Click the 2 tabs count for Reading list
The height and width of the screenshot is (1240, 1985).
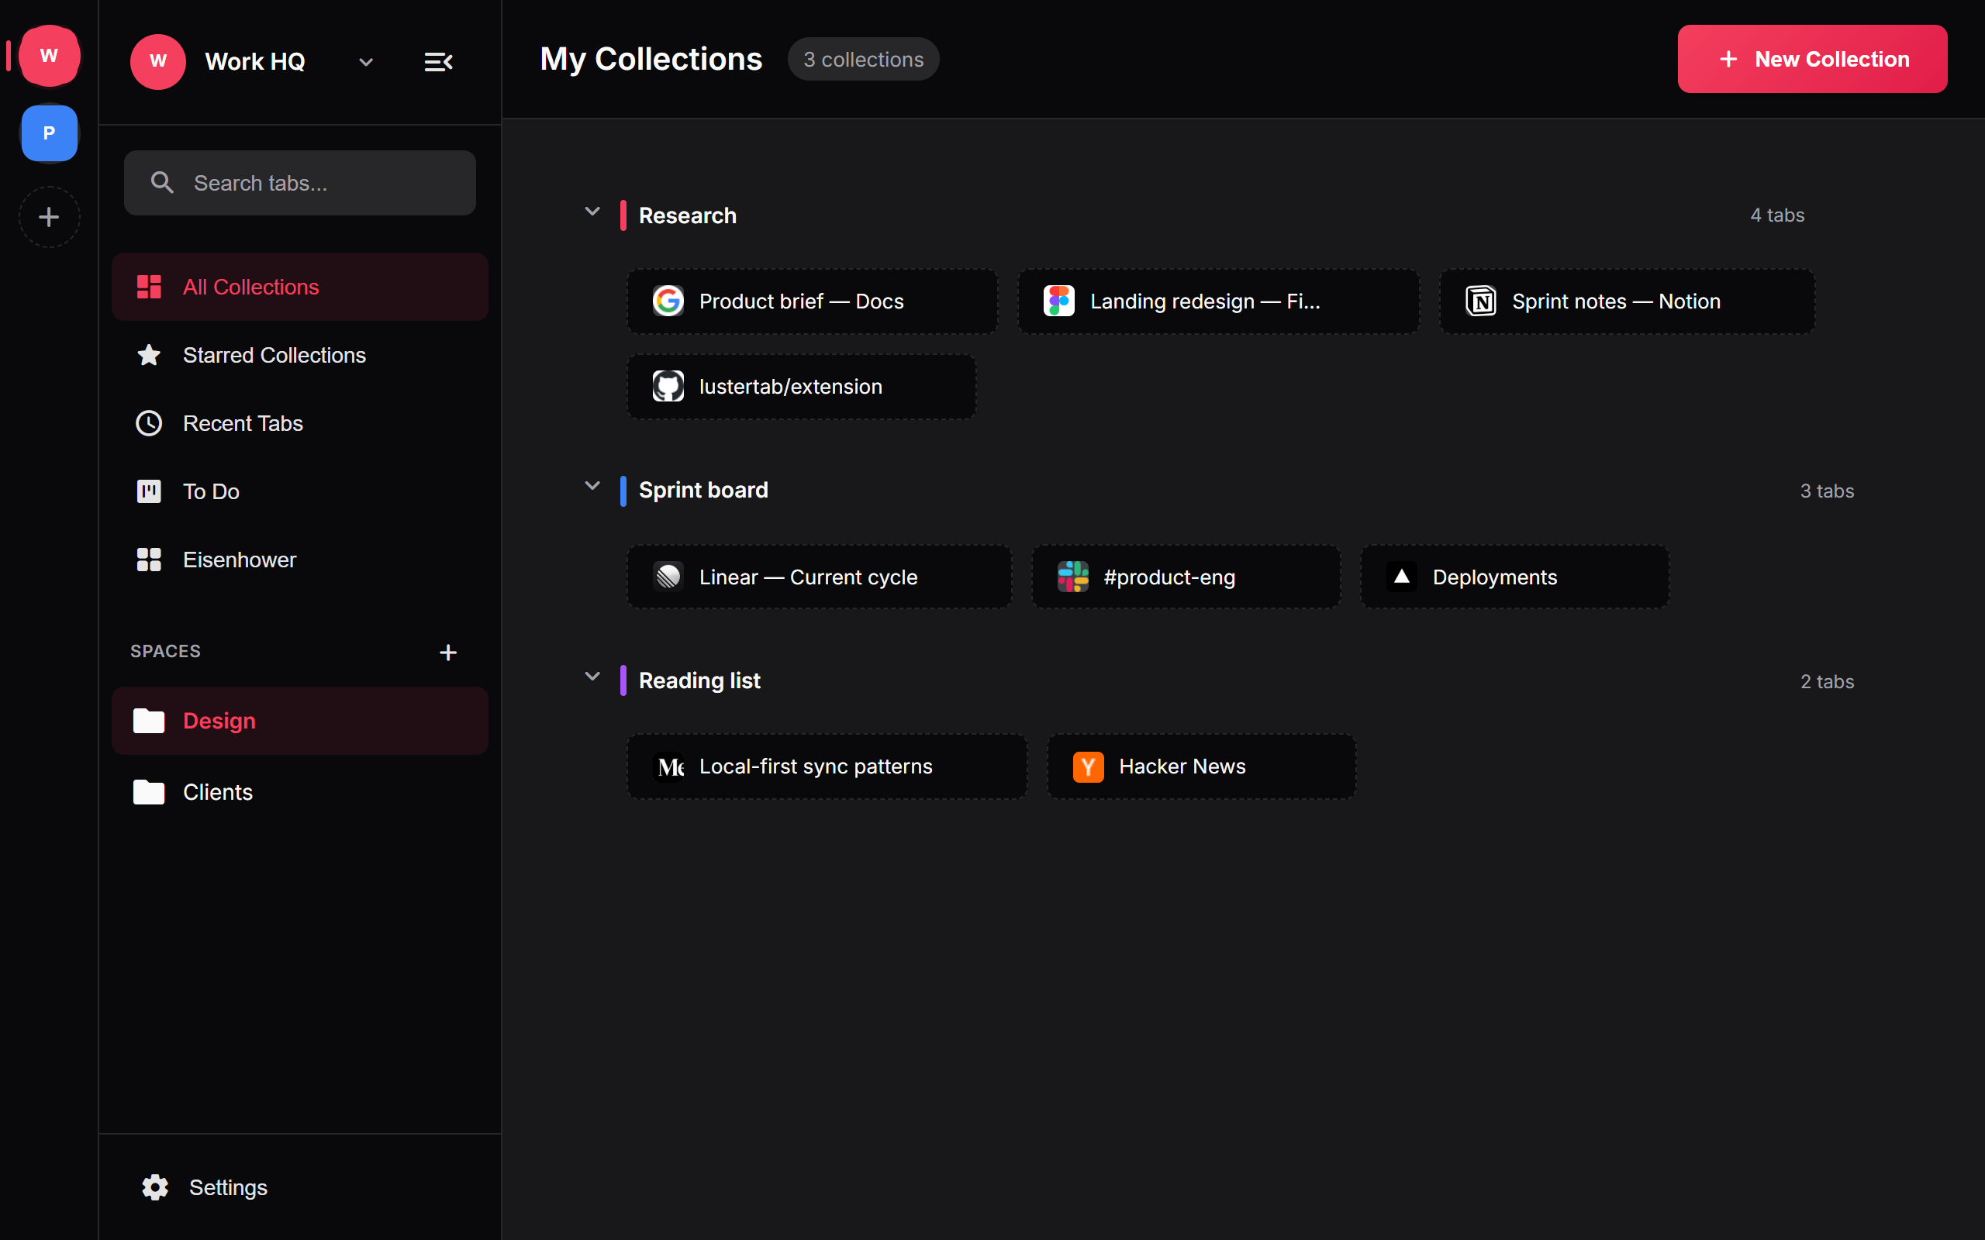pyautogui.click(x=1827, y=681)
